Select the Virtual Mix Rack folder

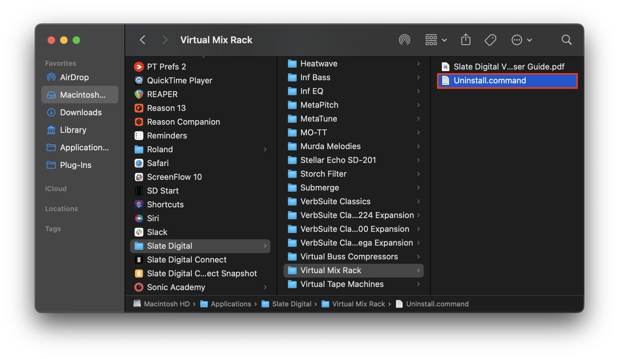[354, 270]
